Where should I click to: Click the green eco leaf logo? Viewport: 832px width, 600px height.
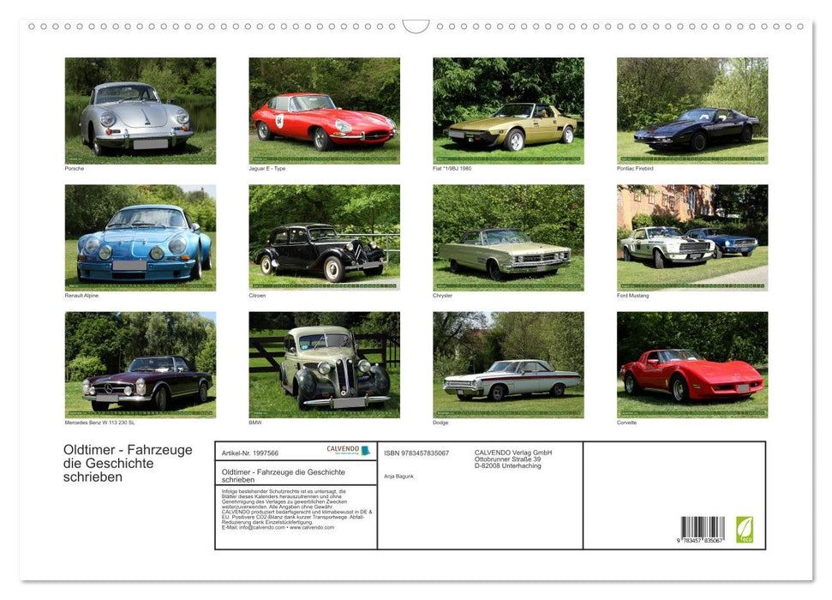click(745, 527)
